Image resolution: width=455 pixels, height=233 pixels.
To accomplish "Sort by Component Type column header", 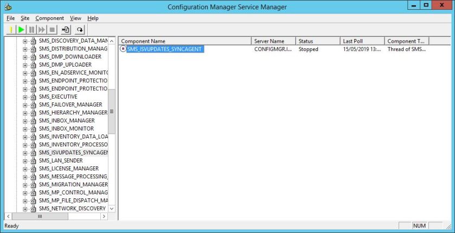I will (x=407, y=41).
